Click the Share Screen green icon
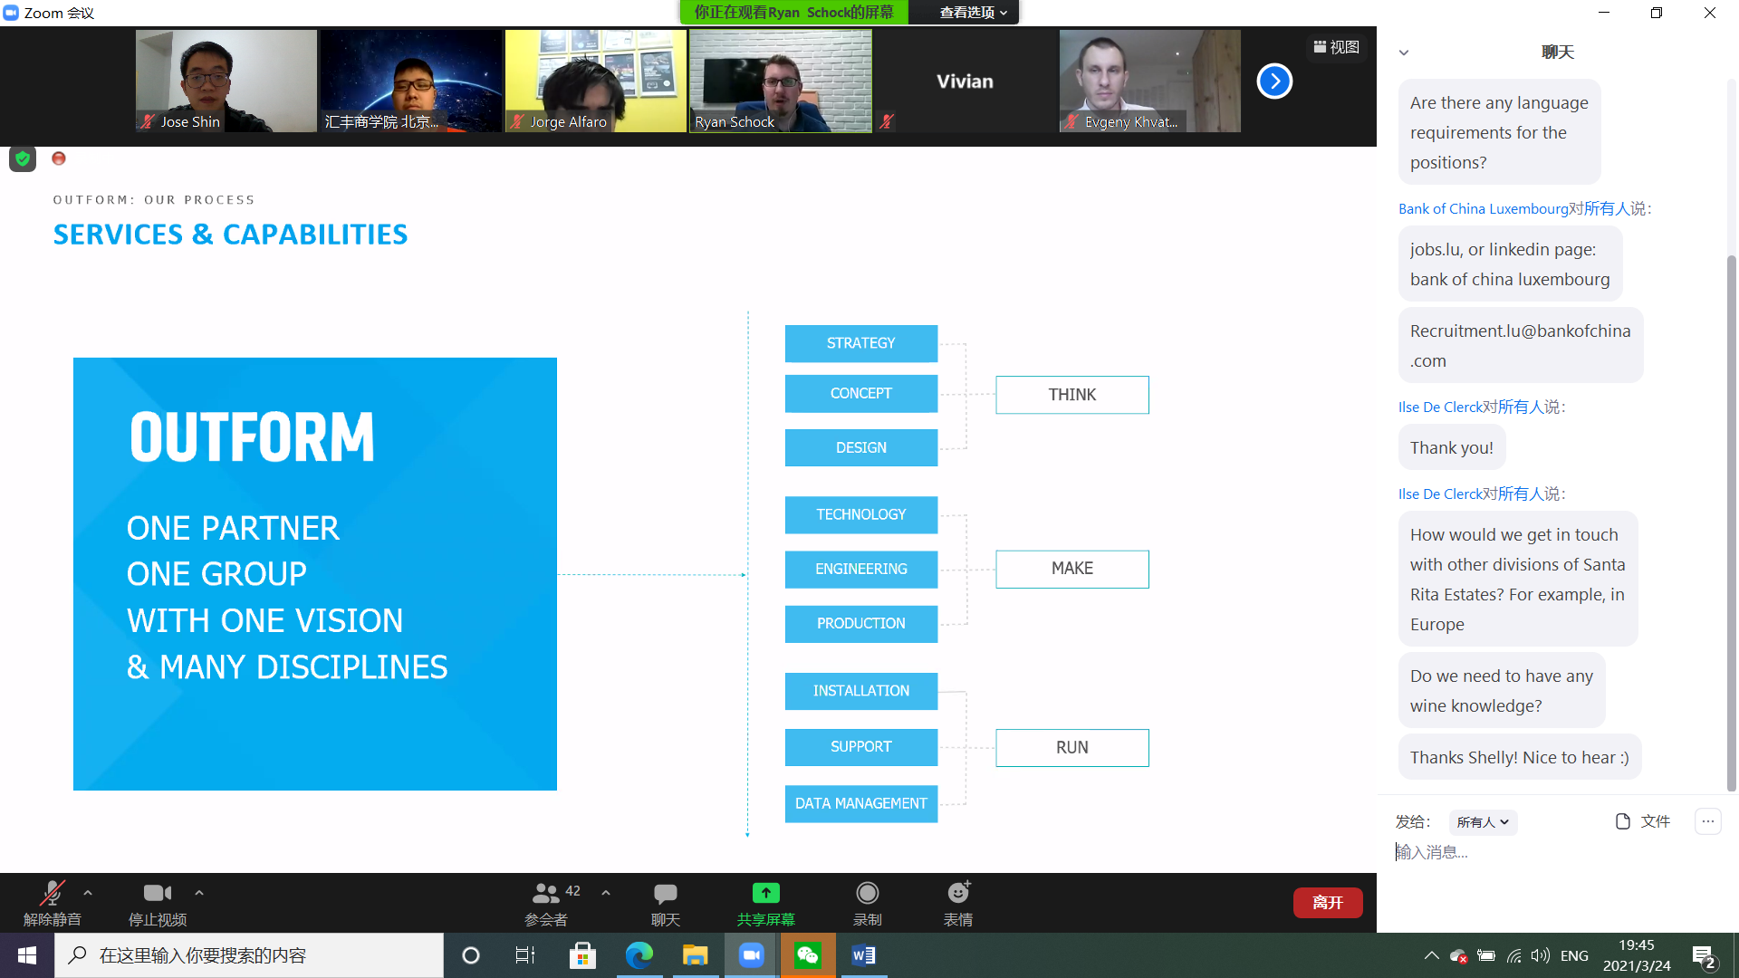 (765, 894)
